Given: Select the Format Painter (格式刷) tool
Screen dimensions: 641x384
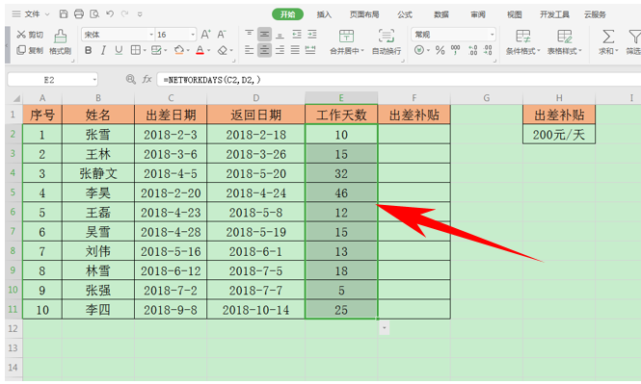Looking at the screenshot, I should coord(60,42).
